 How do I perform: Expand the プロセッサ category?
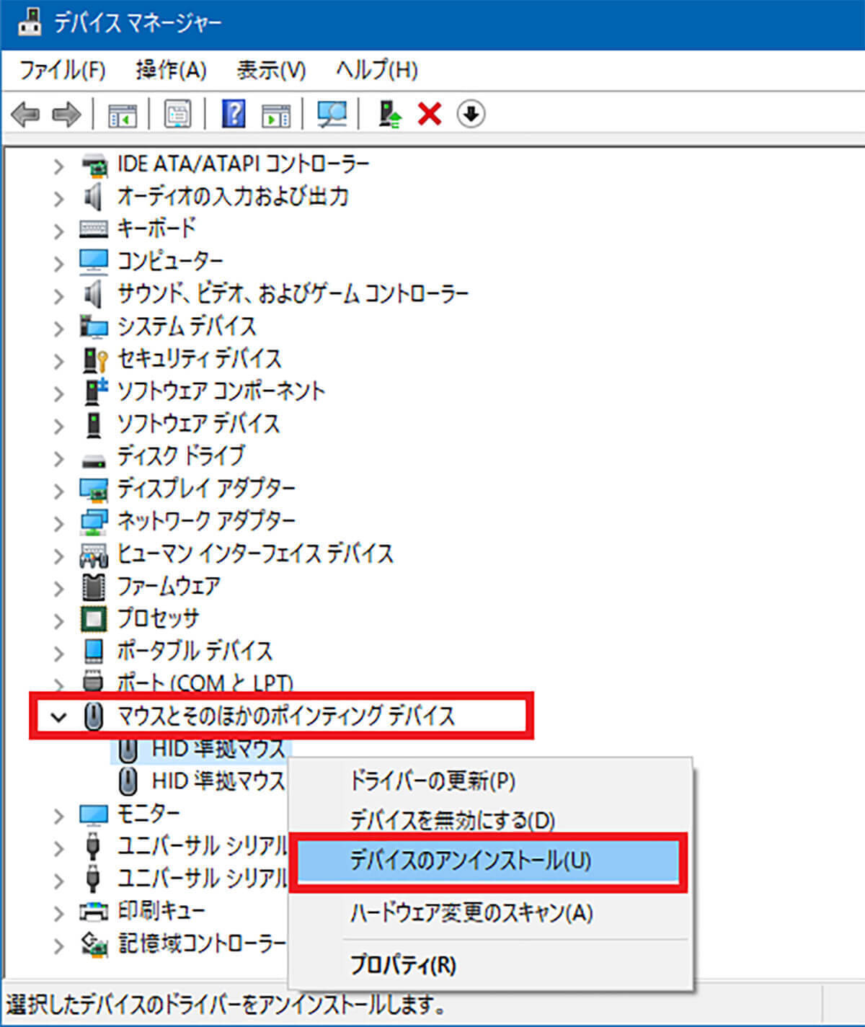click(59, 620)
